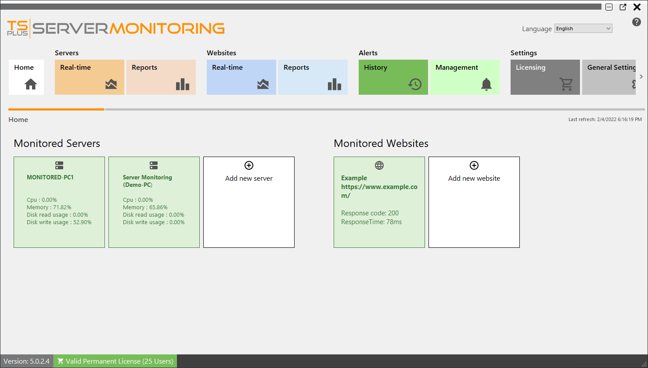Open the Language dropdown
The image size is (648, 368).
click(x=583, y=28)
